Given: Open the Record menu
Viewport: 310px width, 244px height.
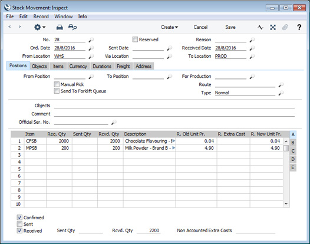Looking at the screenshot, I should tap(41, 17).
